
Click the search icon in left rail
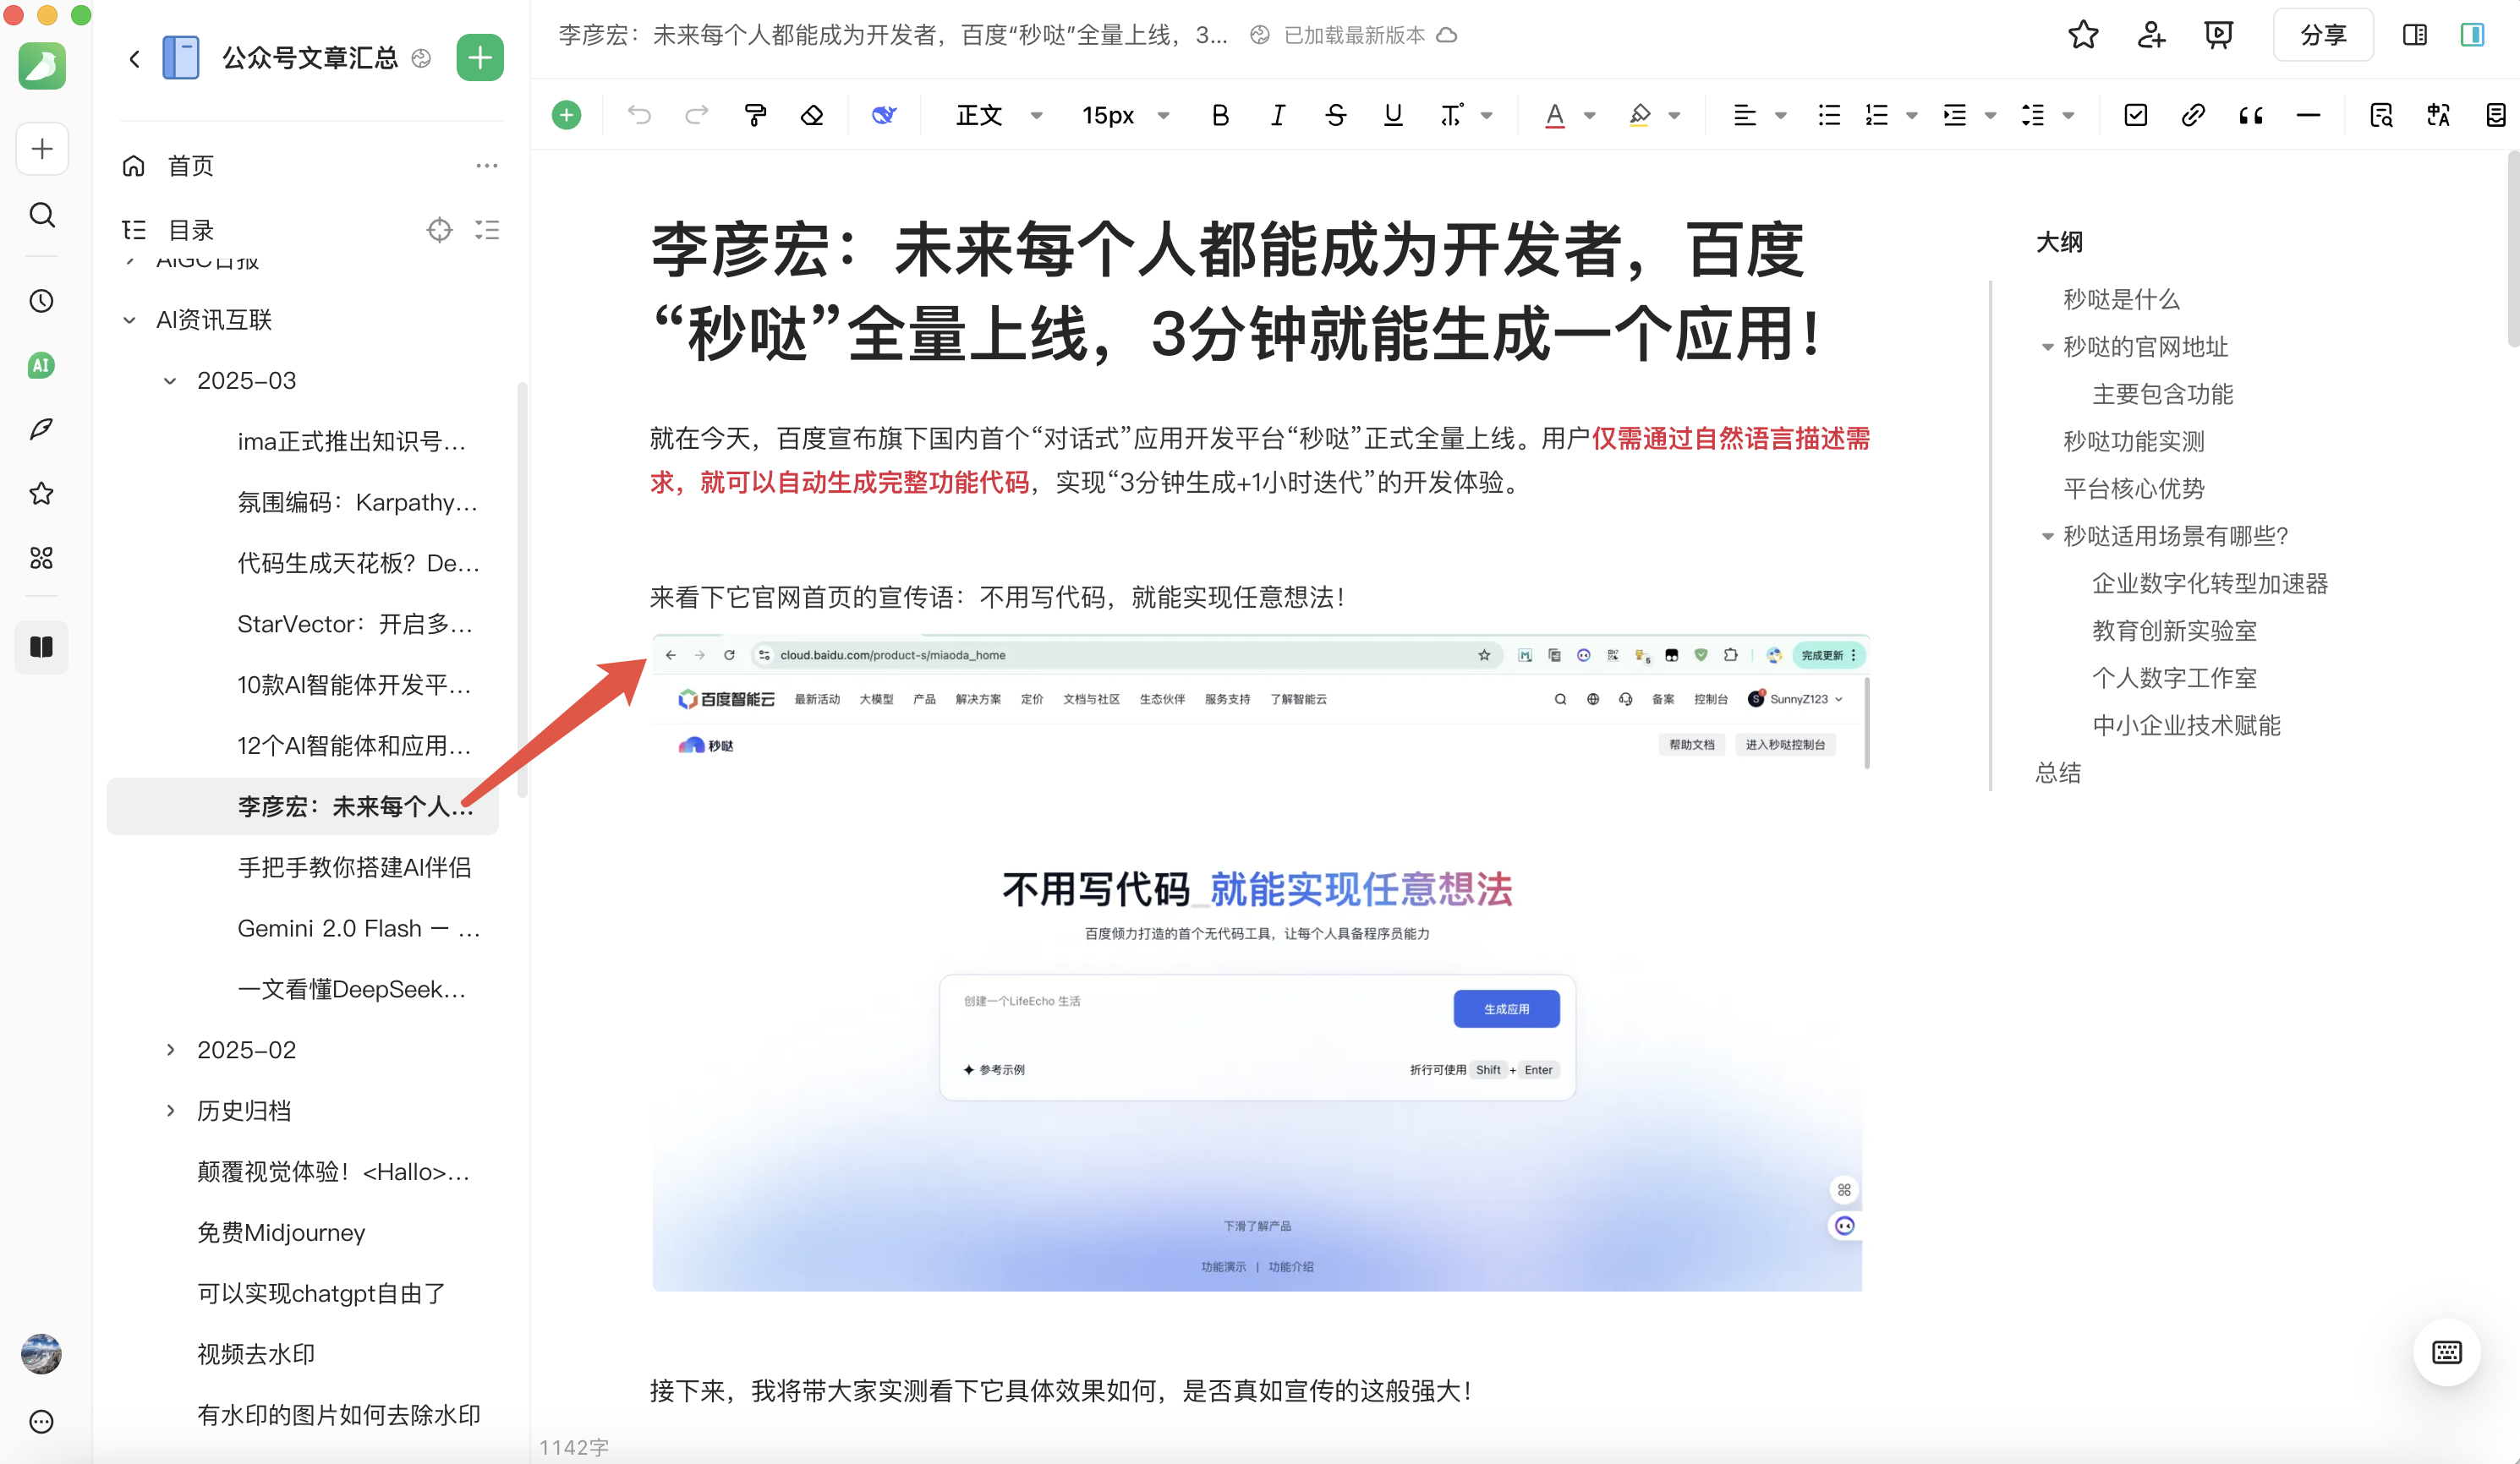pos(41,215)
